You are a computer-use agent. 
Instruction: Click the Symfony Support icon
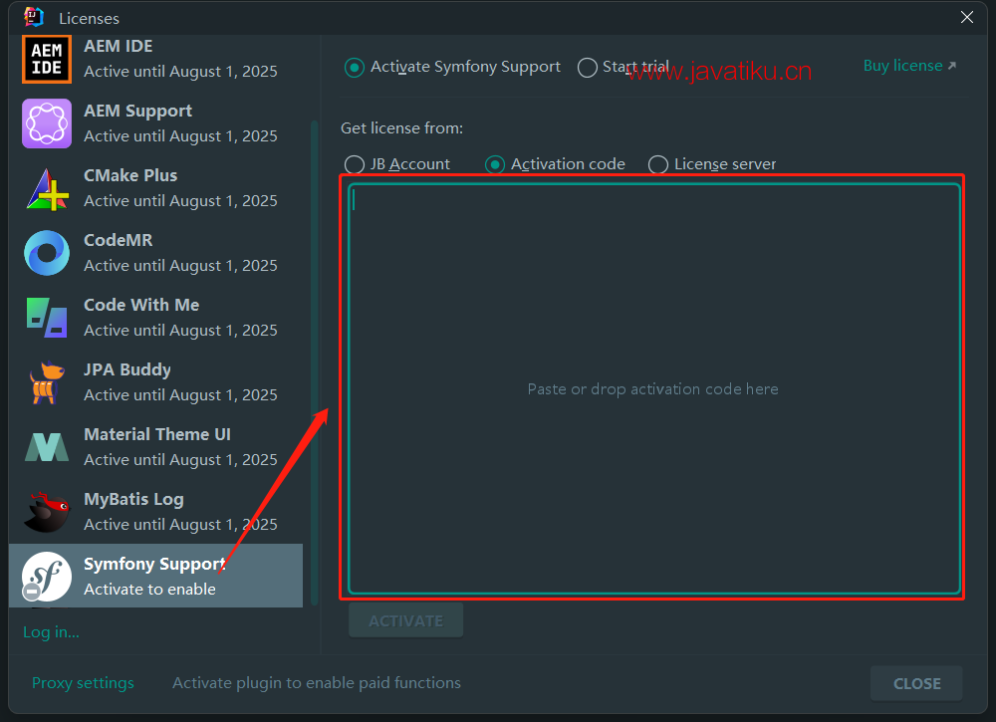(47, 577)
